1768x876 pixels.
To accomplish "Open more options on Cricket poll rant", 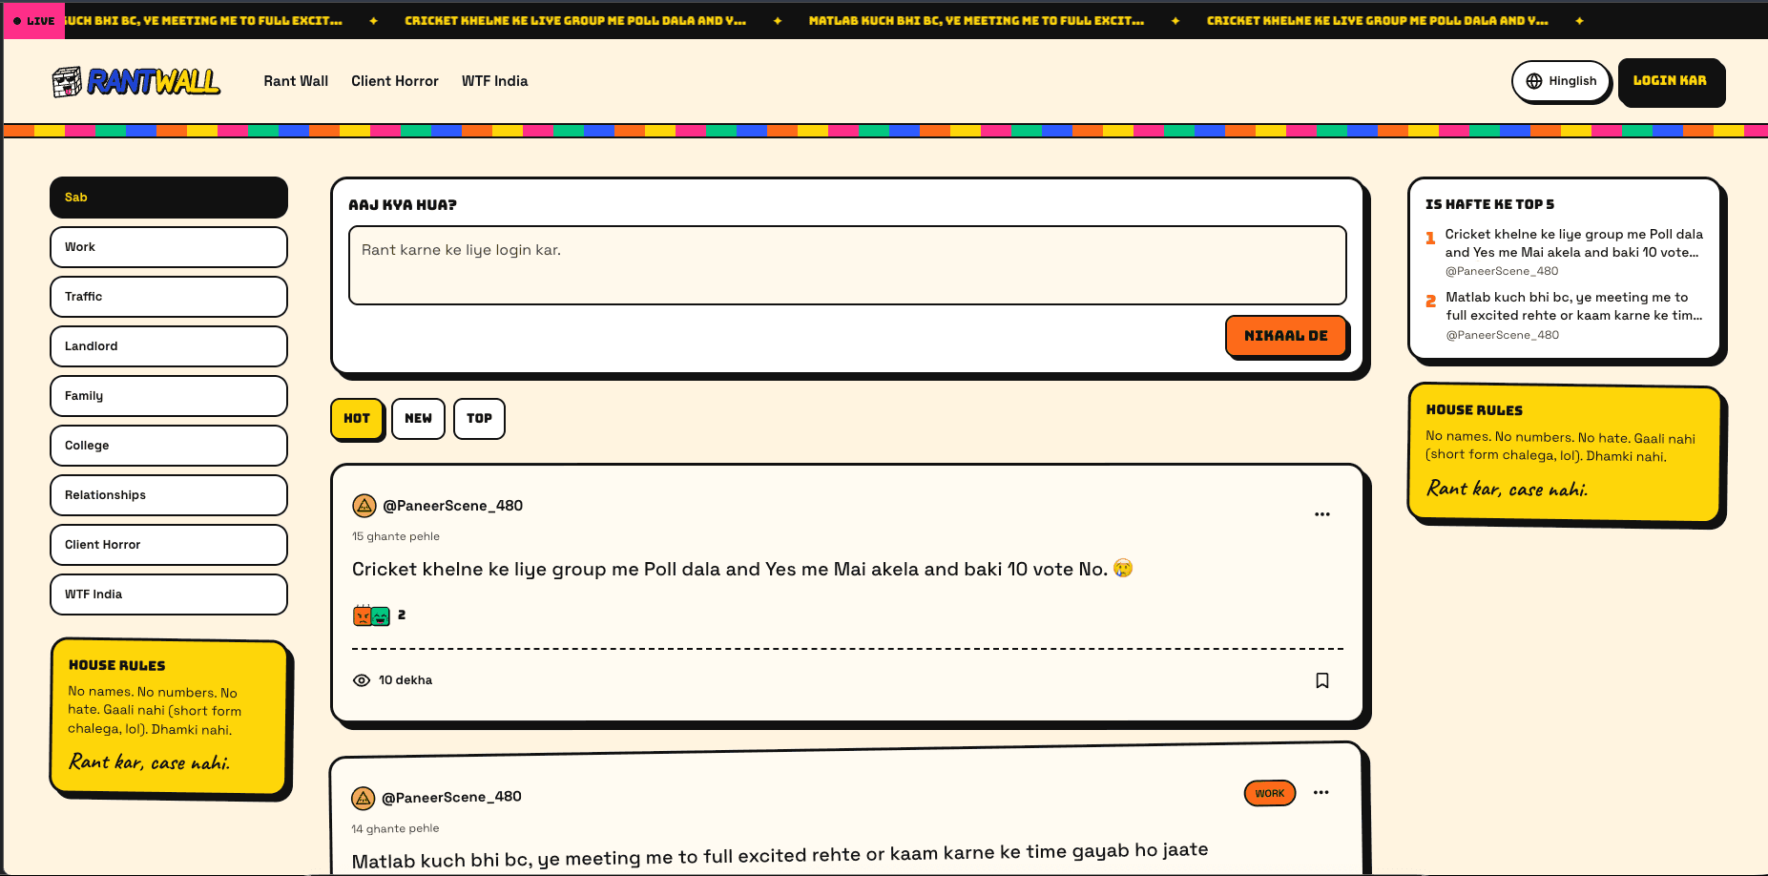I will 1321,514.
